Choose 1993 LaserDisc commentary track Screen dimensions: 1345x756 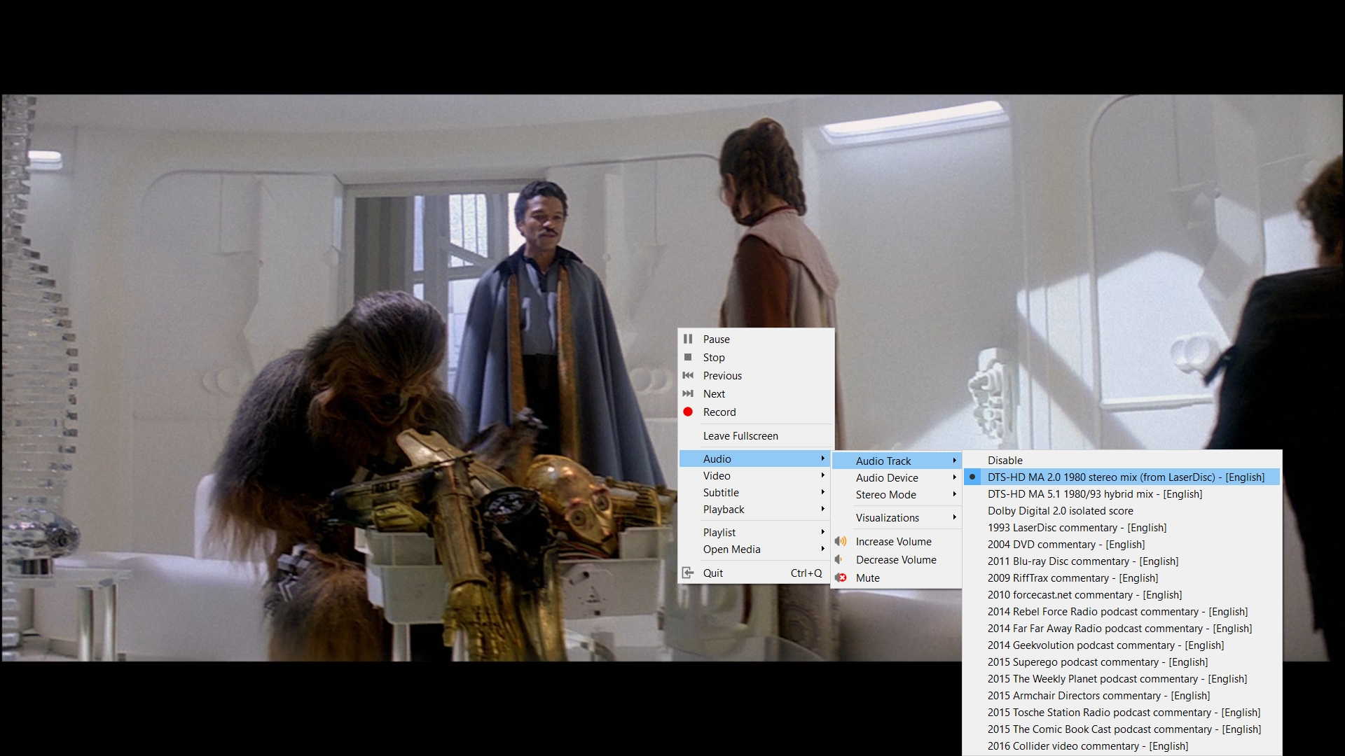[x=1122, y=527]
